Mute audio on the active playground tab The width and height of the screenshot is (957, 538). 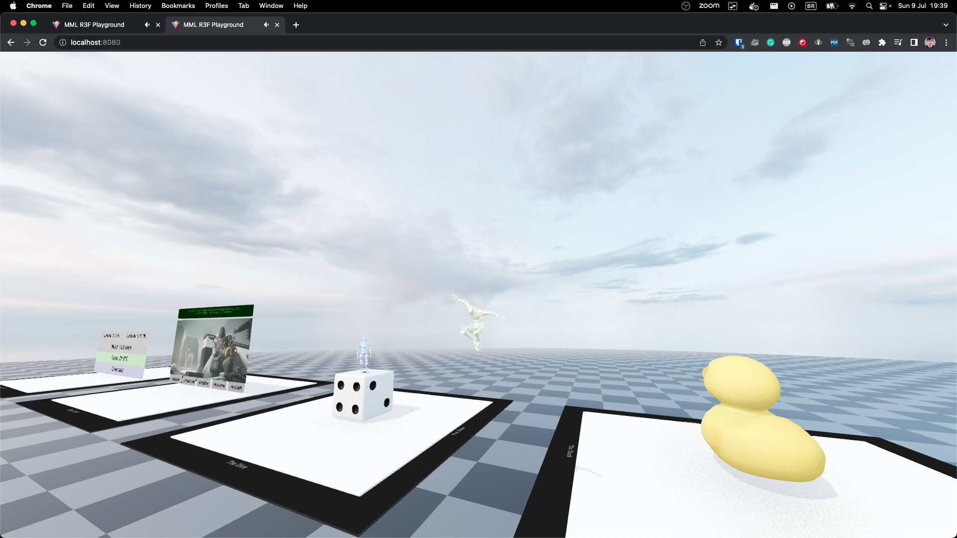coord(266,24)
